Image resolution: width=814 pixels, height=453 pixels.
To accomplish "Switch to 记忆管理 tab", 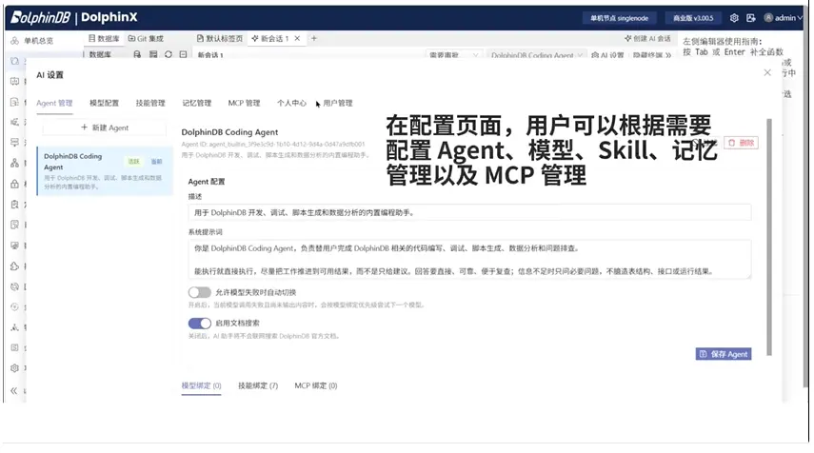I will click(197, 104).
